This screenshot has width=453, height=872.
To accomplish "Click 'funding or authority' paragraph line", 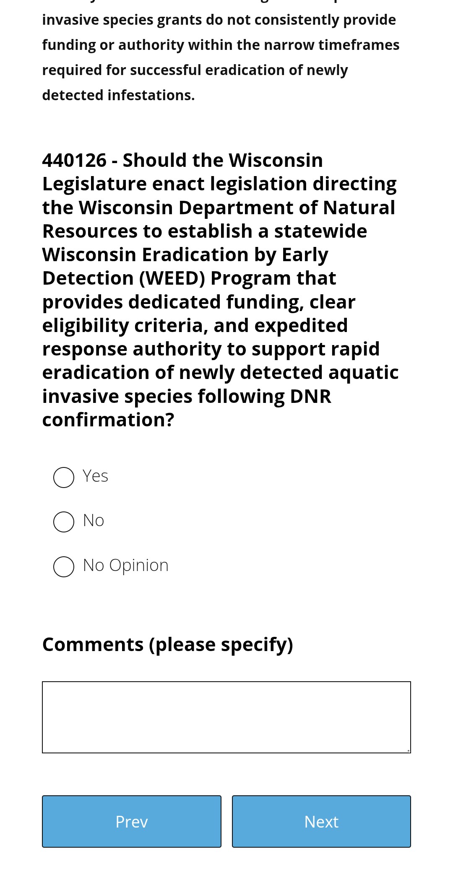I will tap(221, 45).
